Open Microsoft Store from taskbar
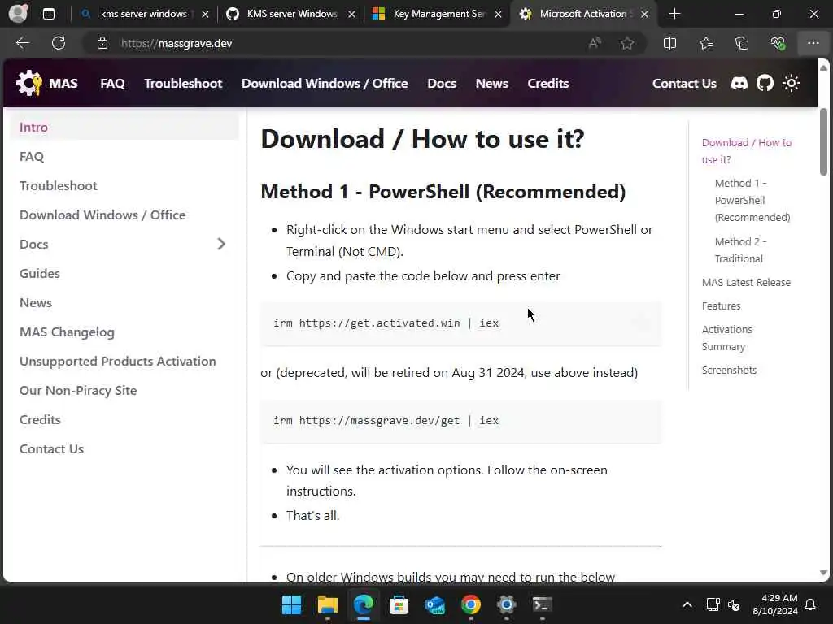833x624 pixels. (x=399, y=604)
